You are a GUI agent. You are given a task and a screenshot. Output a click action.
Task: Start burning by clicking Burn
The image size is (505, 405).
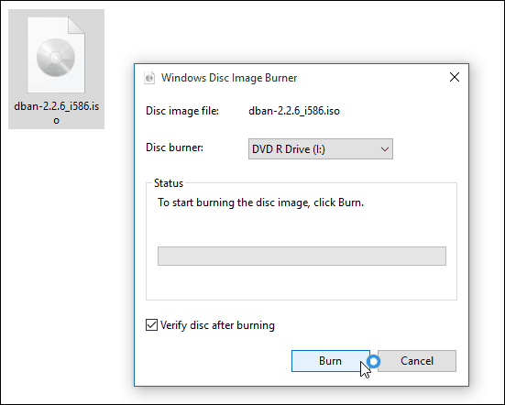(331, 361)
